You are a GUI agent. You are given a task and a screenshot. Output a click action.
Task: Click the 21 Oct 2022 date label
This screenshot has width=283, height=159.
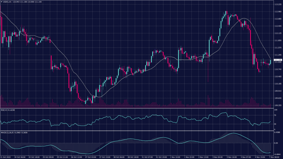pyautogui.click(x=6, y=157)
